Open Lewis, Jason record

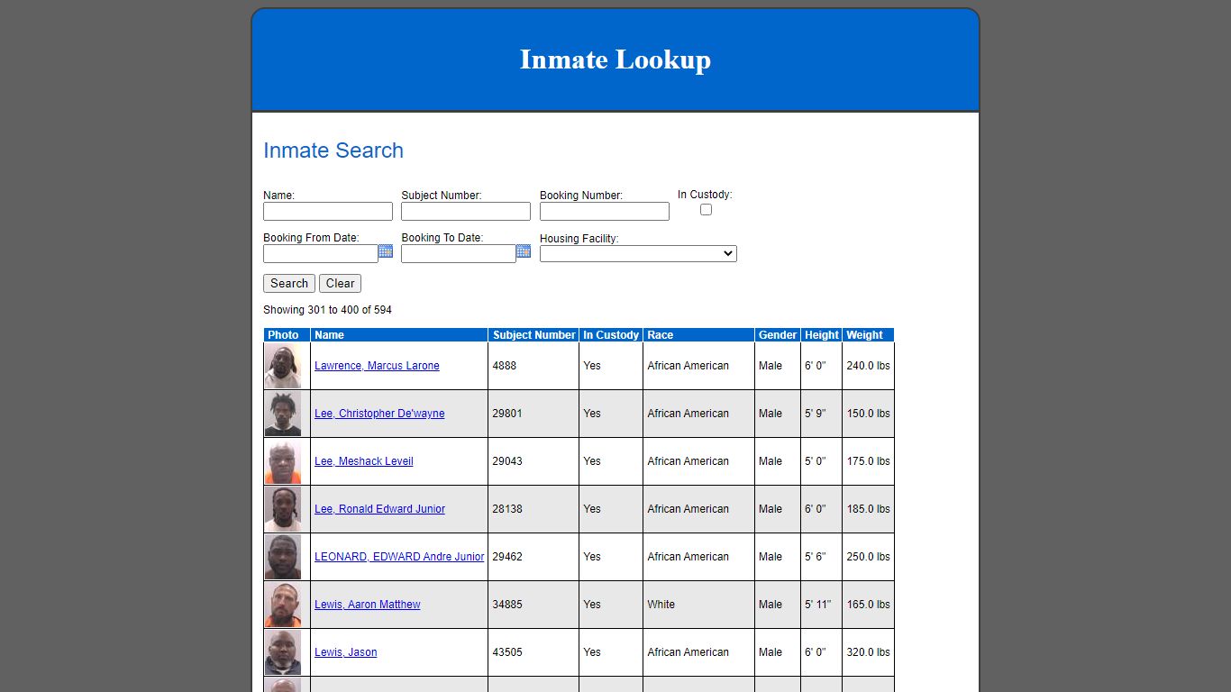(346, 652)
